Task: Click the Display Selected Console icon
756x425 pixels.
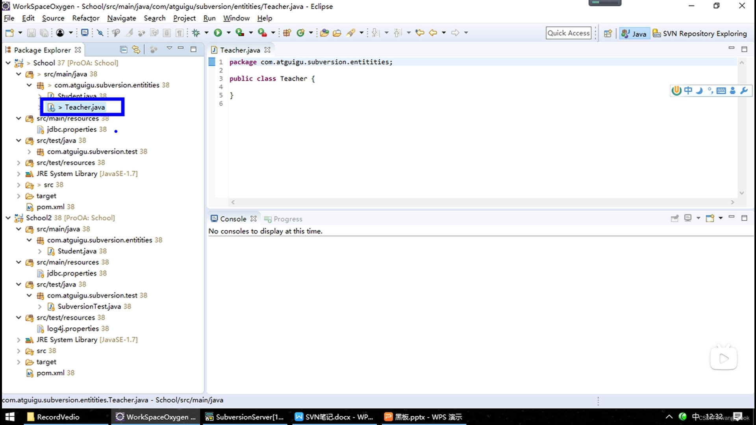Action: coord(688,218)
